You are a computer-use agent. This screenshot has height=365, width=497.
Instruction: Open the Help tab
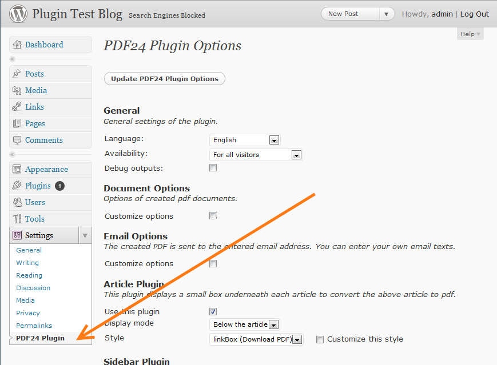point(470,34)
